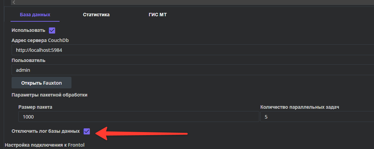This screenshot has height=149, width=374.
Task: Open Fauxton with the Открыть Fauxton button
Action: point(42,83)
